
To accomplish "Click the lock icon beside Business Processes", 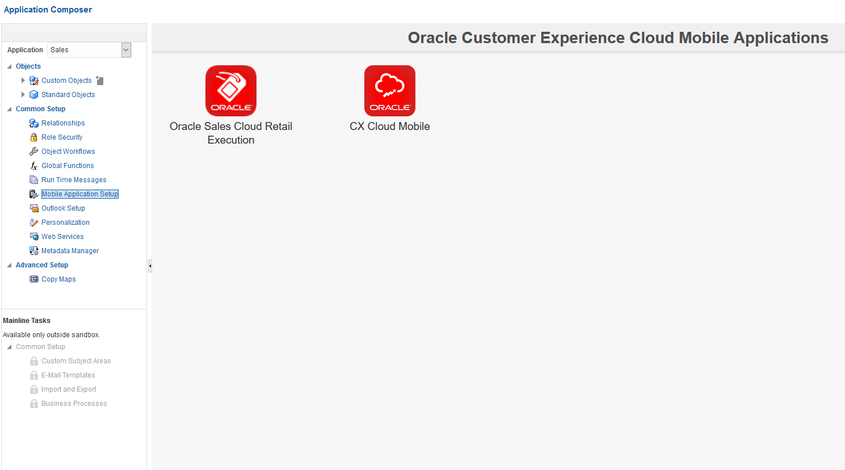I will (x=34, y=404).
